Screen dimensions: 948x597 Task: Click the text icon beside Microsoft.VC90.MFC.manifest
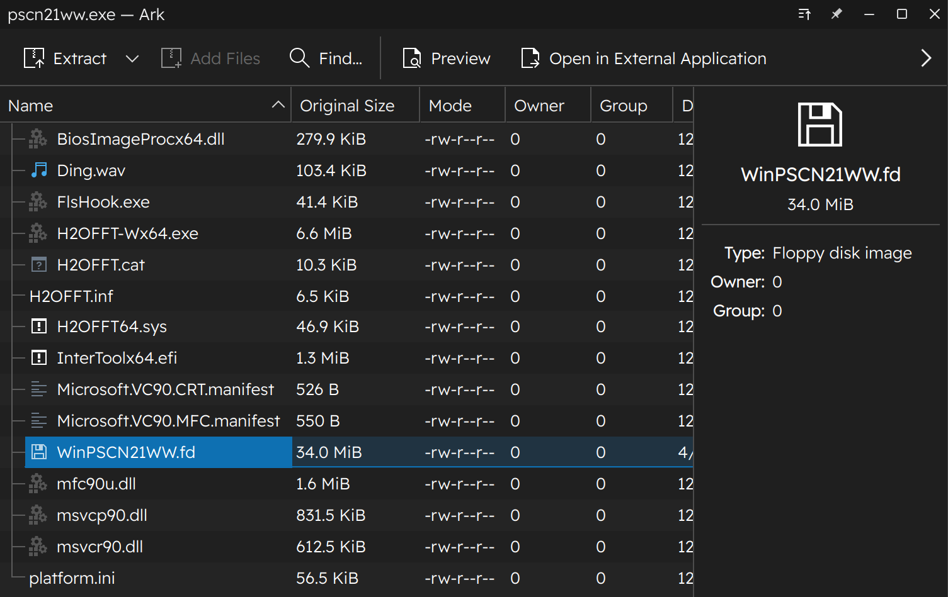[39, 421]
